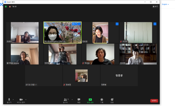Open the chat bubble icon
Viewport: 175px width, 106px height.
pos(79,99)
